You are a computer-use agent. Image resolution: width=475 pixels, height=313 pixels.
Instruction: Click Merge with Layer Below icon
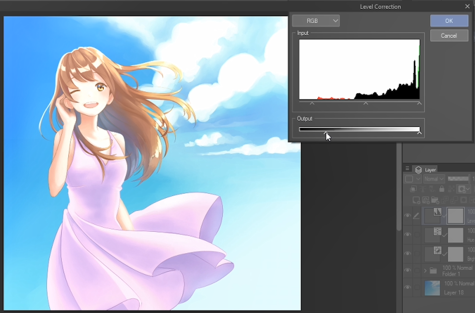tap(454, 200)
